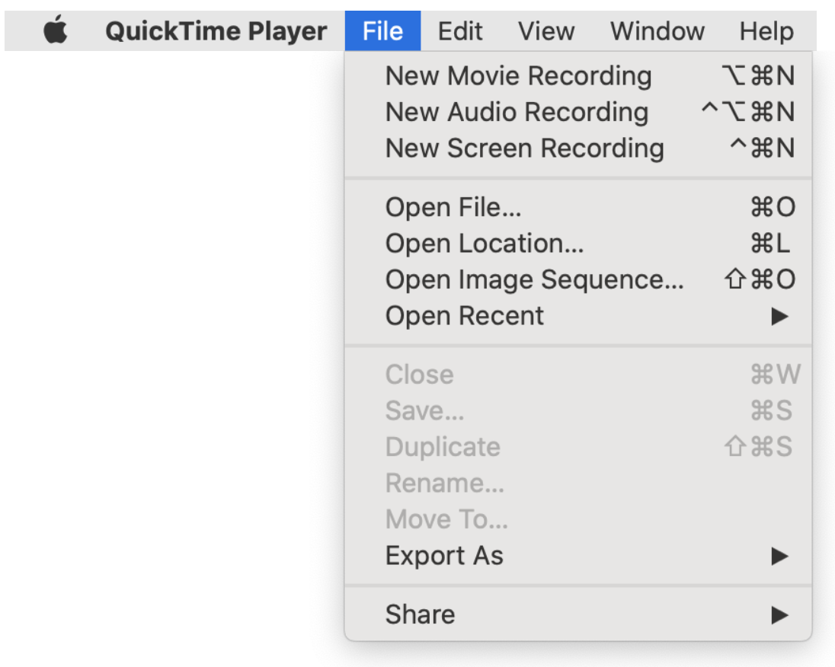The height and width of the screenshot is (667, 835).
Task: Click the Export As submenu arrow
Action: 779,557
